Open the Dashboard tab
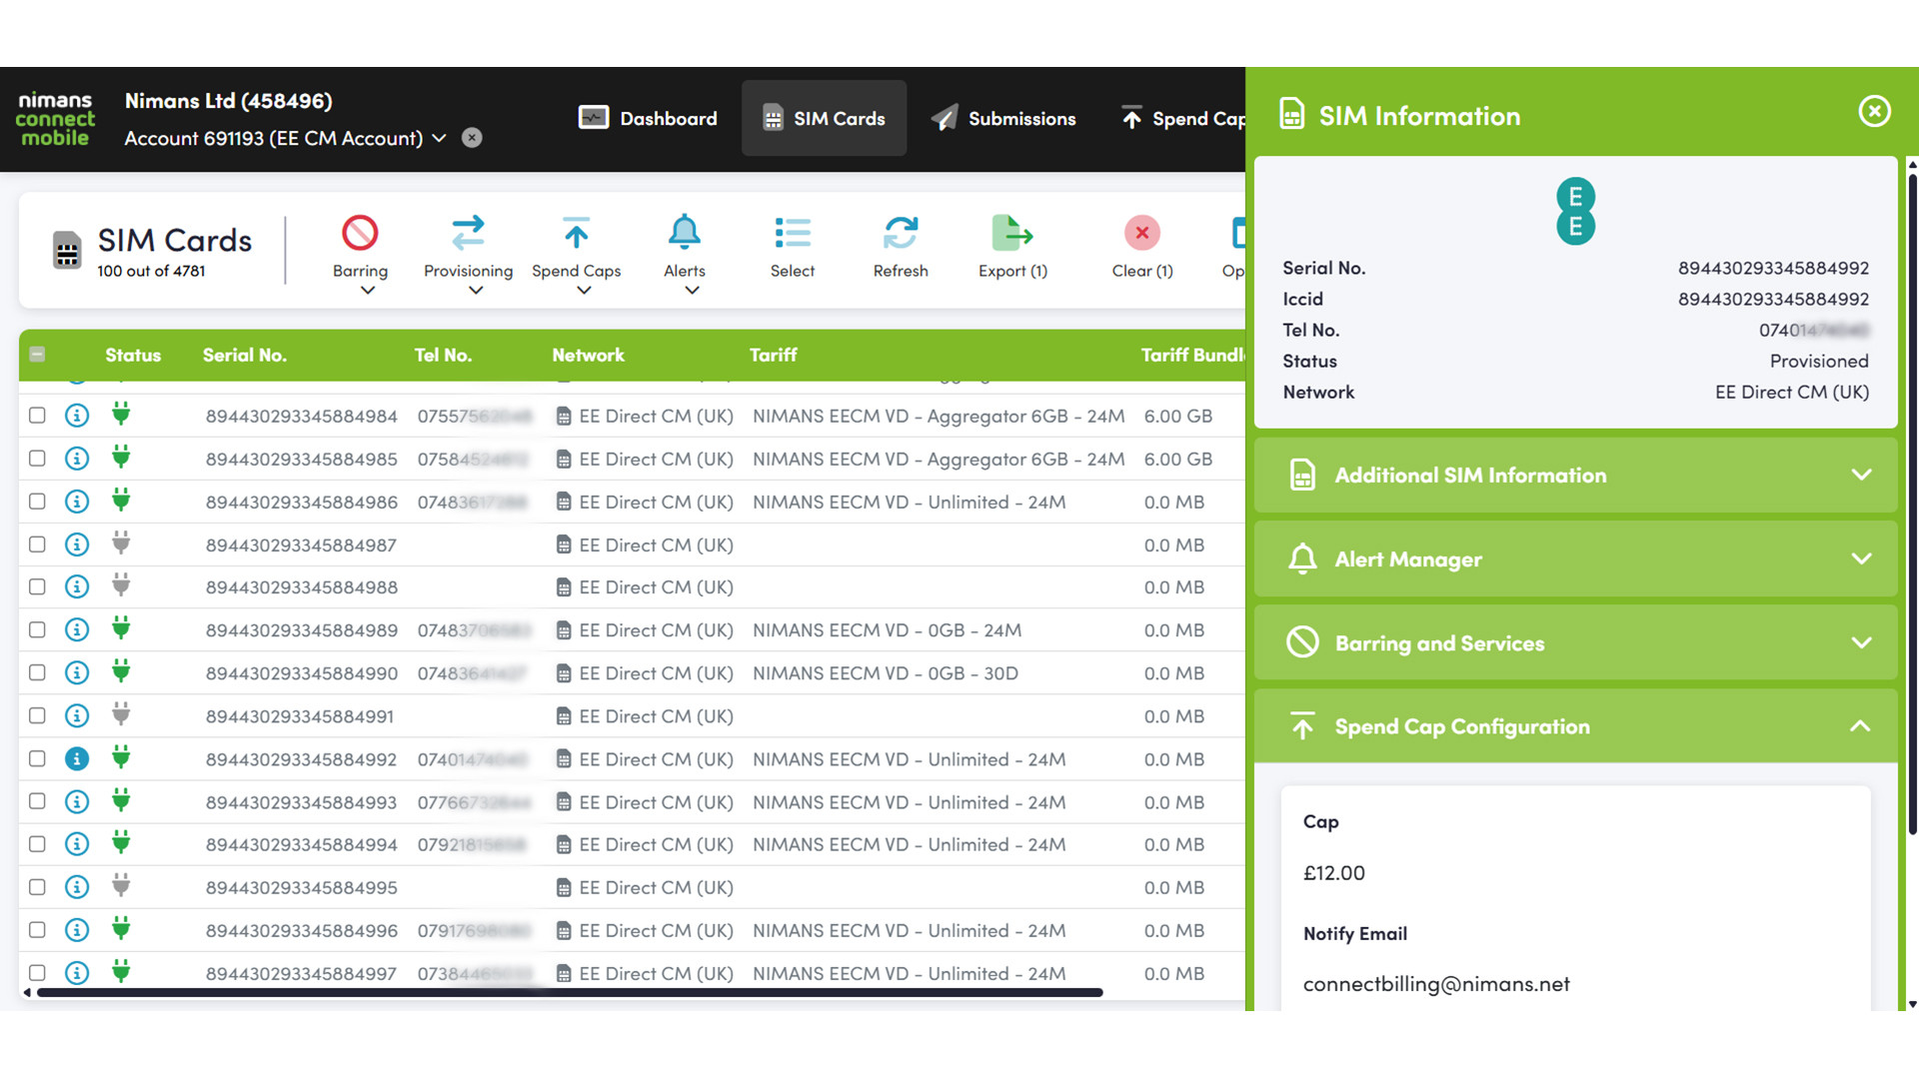The width and height of the screenshot is (1919, 1079). pyautogui.click(x=648, y=118)
